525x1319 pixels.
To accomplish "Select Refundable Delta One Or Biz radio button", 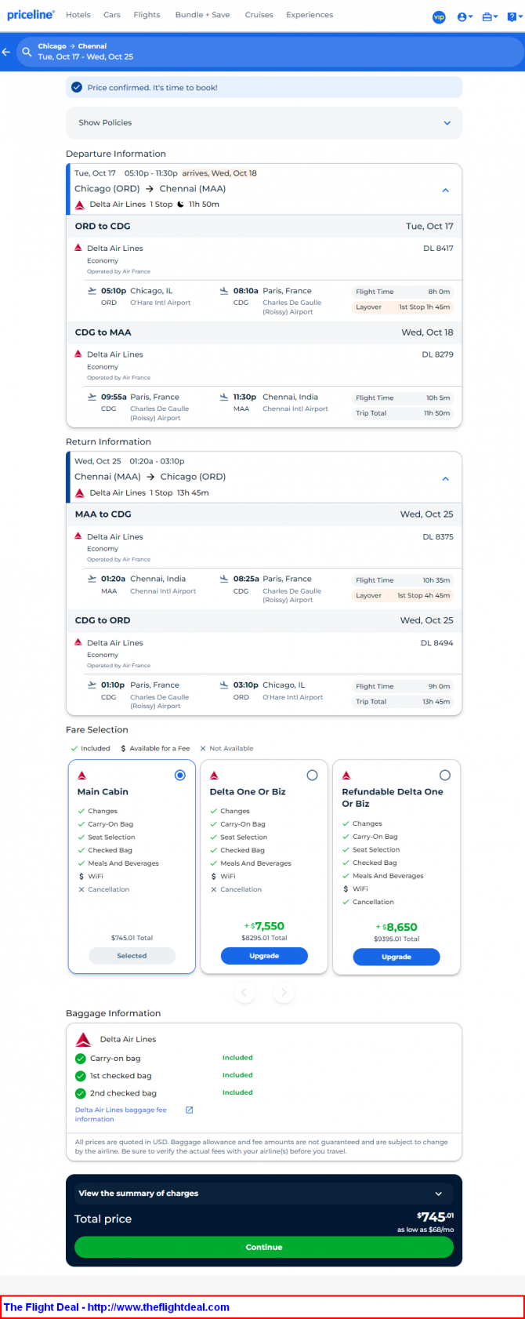I will click(444, 776).
